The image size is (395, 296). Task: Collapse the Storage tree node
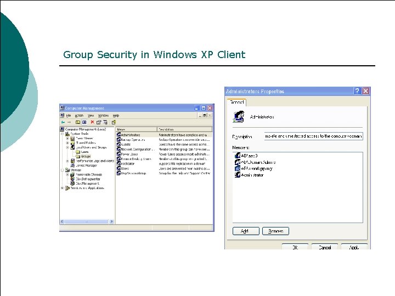point(62,170)
